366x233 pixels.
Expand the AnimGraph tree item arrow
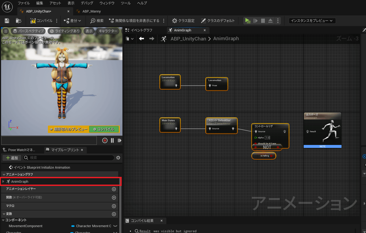pyautogui.click(x=3, y=181)
